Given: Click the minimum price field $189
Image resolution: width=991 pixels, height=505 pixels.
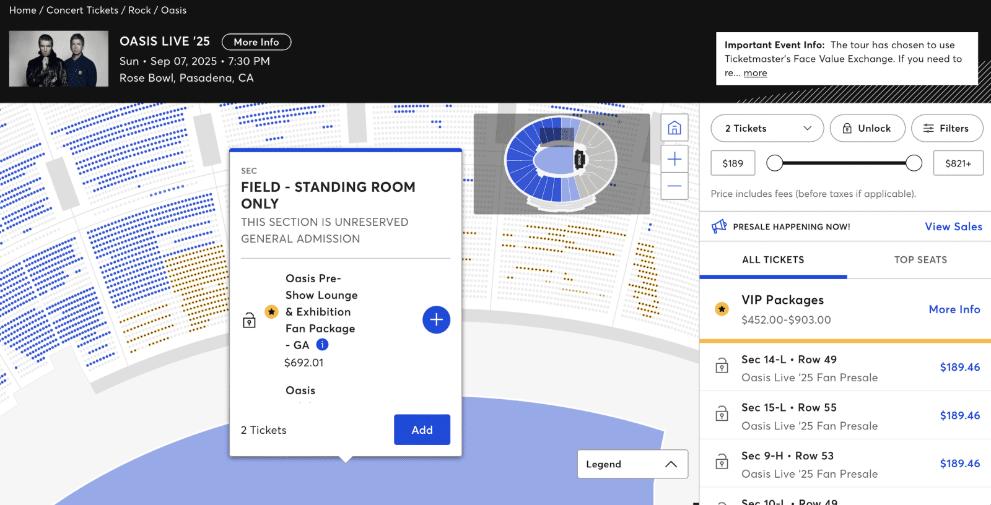Looking at the screenshot, I should (x=733, y=163).
